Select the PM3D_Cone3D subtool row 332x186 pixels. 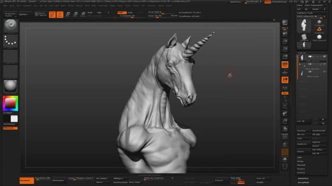(x=312, y=73)
